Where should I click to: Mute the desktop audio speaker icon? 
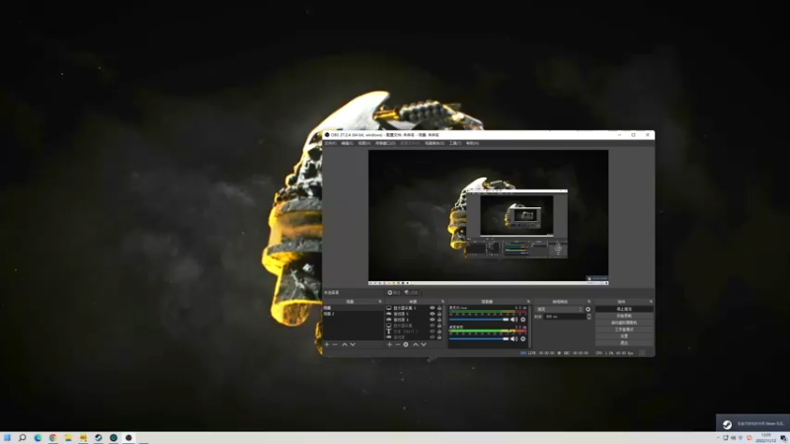coord(513,338)
